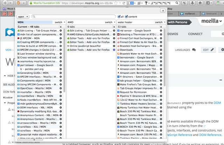Open the switch dropdown for the AMO group

(110, 22)
